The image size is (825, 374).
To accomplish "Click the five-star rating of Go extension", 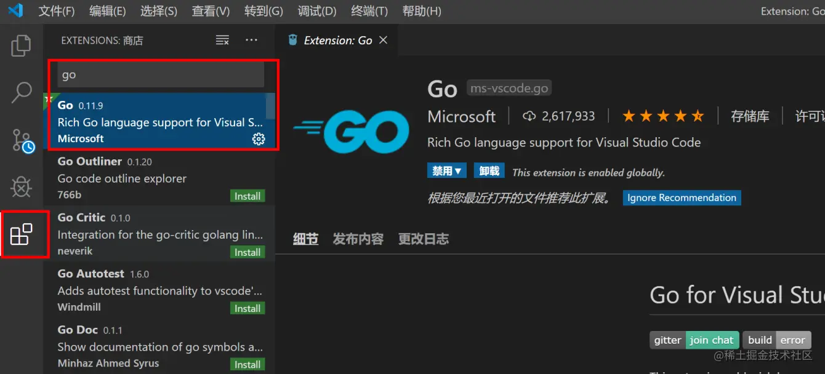I will pyautogui.click(x=662, y=116).
